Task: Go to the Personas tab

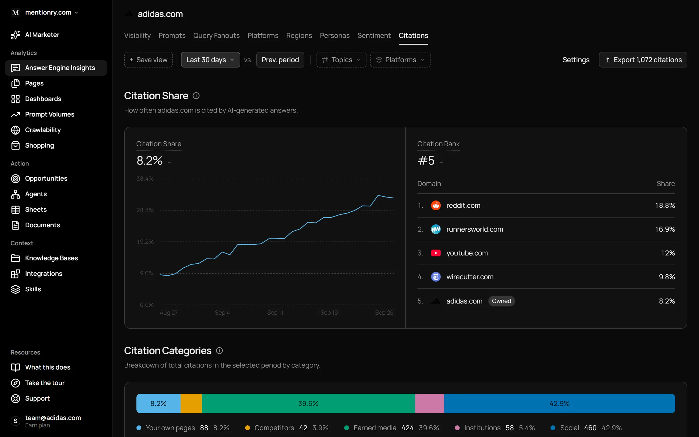Action: coord(335,36)
